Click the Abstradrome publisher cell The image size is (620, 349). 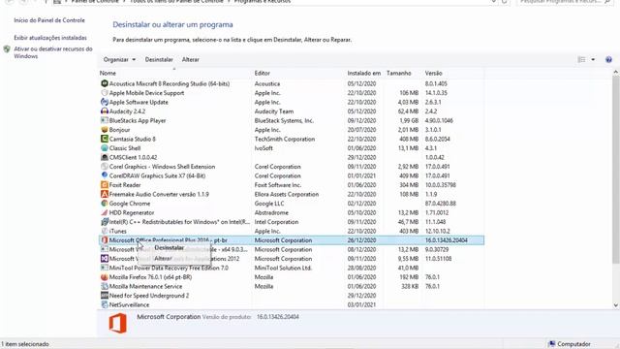(x=271, y=213)
